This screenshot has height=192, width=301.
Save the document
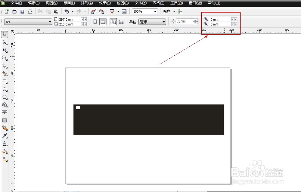22,11
